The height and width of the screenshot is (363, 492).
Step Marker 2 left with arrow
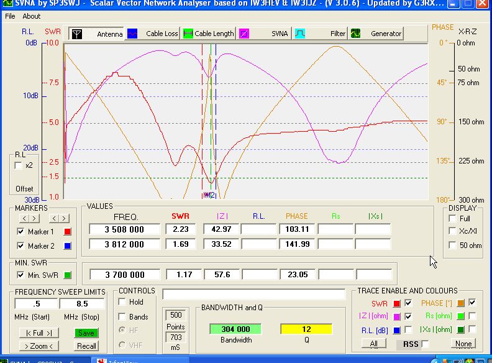coord(55,218)
